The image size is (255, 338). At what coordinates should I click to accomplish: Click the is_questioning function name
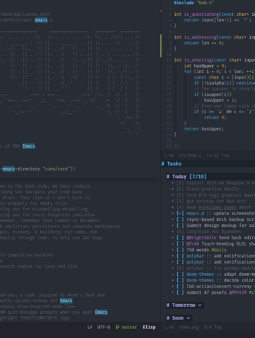pos(202,14)
